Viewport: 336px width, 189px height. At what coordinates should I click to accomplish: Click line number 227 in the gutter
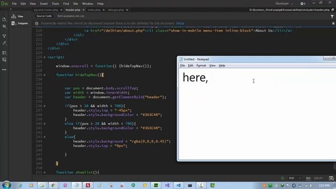click(x=39, y=66)
